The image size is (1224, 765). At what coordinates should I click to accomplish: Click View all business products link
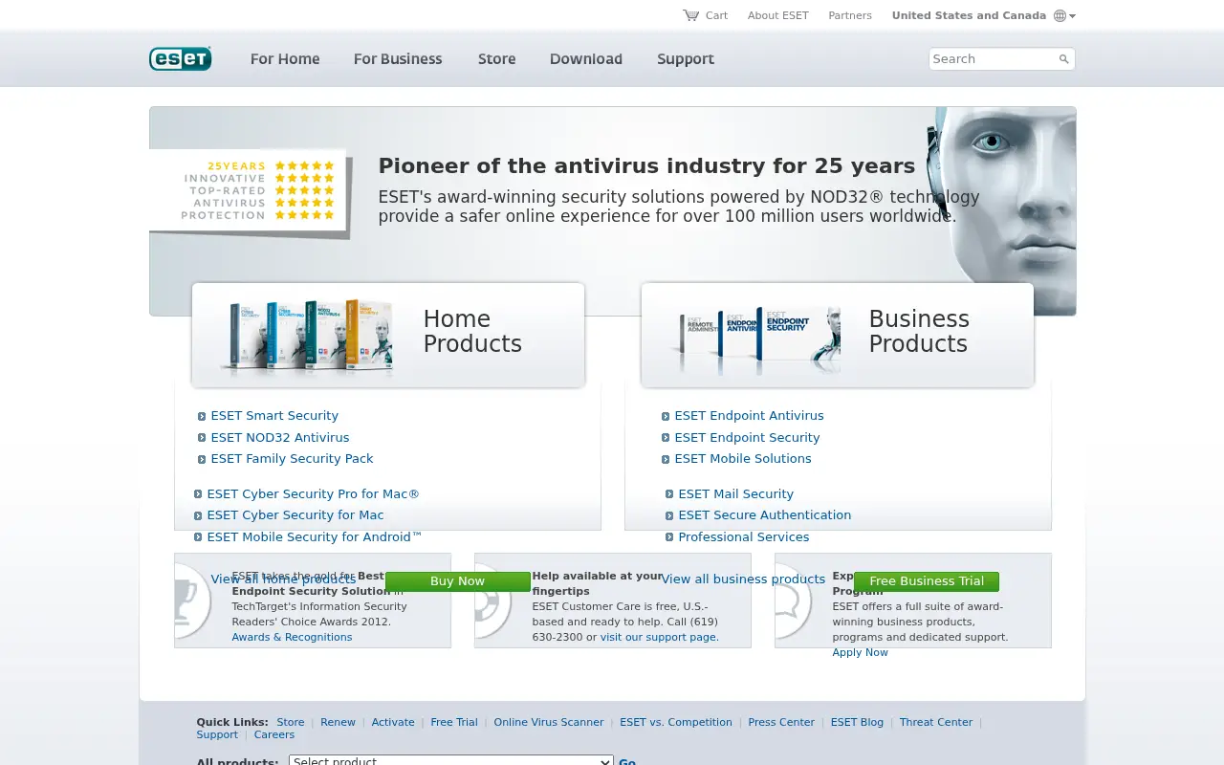tap(743, 579)
